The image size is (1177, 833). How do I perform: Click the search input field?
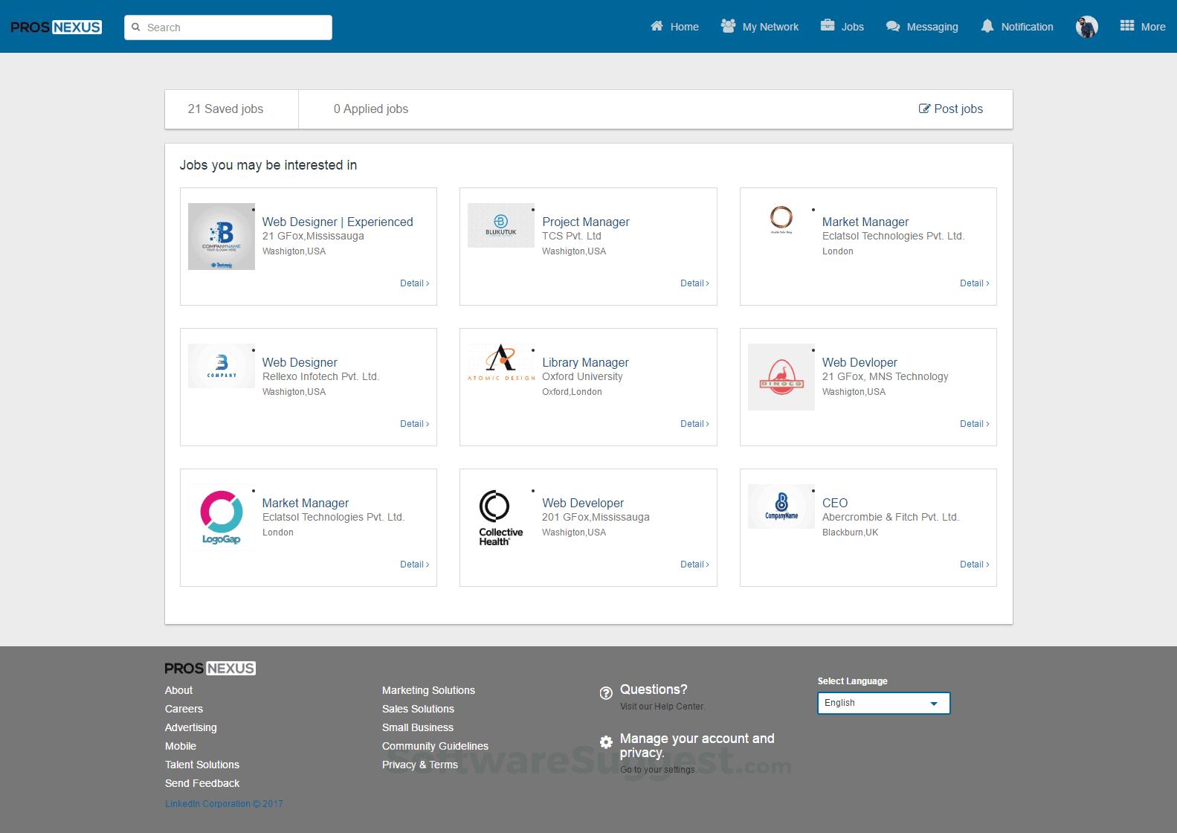coord(228,28)
